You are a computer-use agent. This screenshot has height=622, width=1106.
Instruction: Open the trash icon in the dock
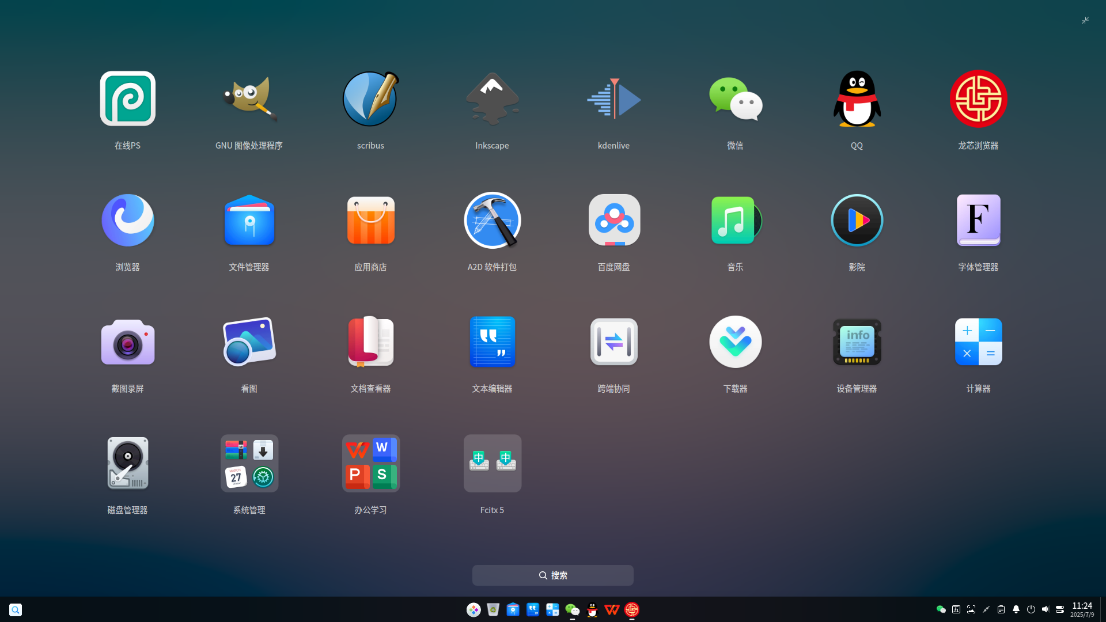pos(493,610)
